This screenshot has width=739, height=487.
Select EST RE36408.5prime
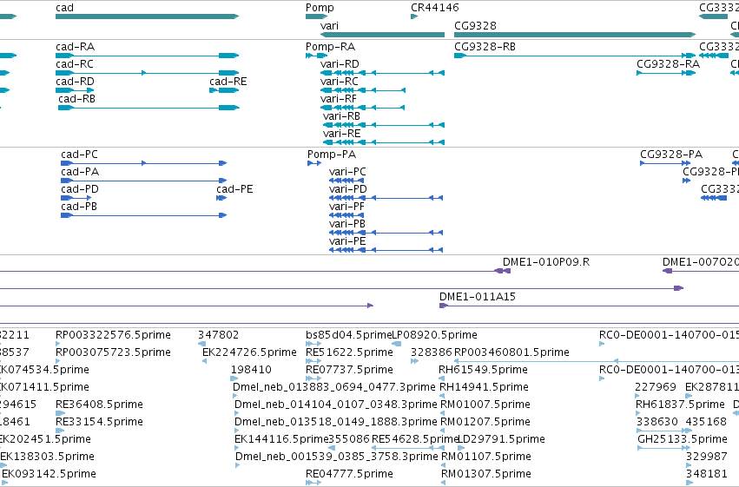pos(60,413)
